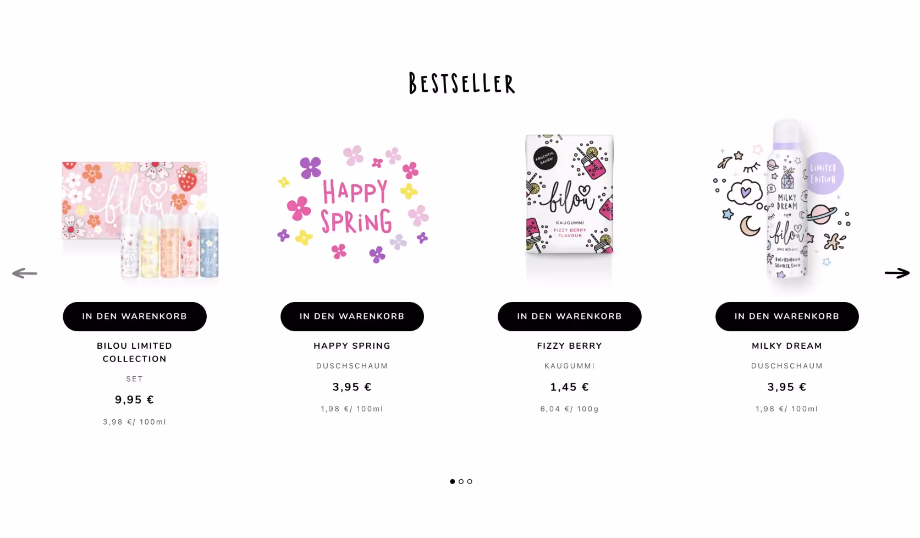Add Fizzy Berry to Warenkorb

click(x=570, y=316)
